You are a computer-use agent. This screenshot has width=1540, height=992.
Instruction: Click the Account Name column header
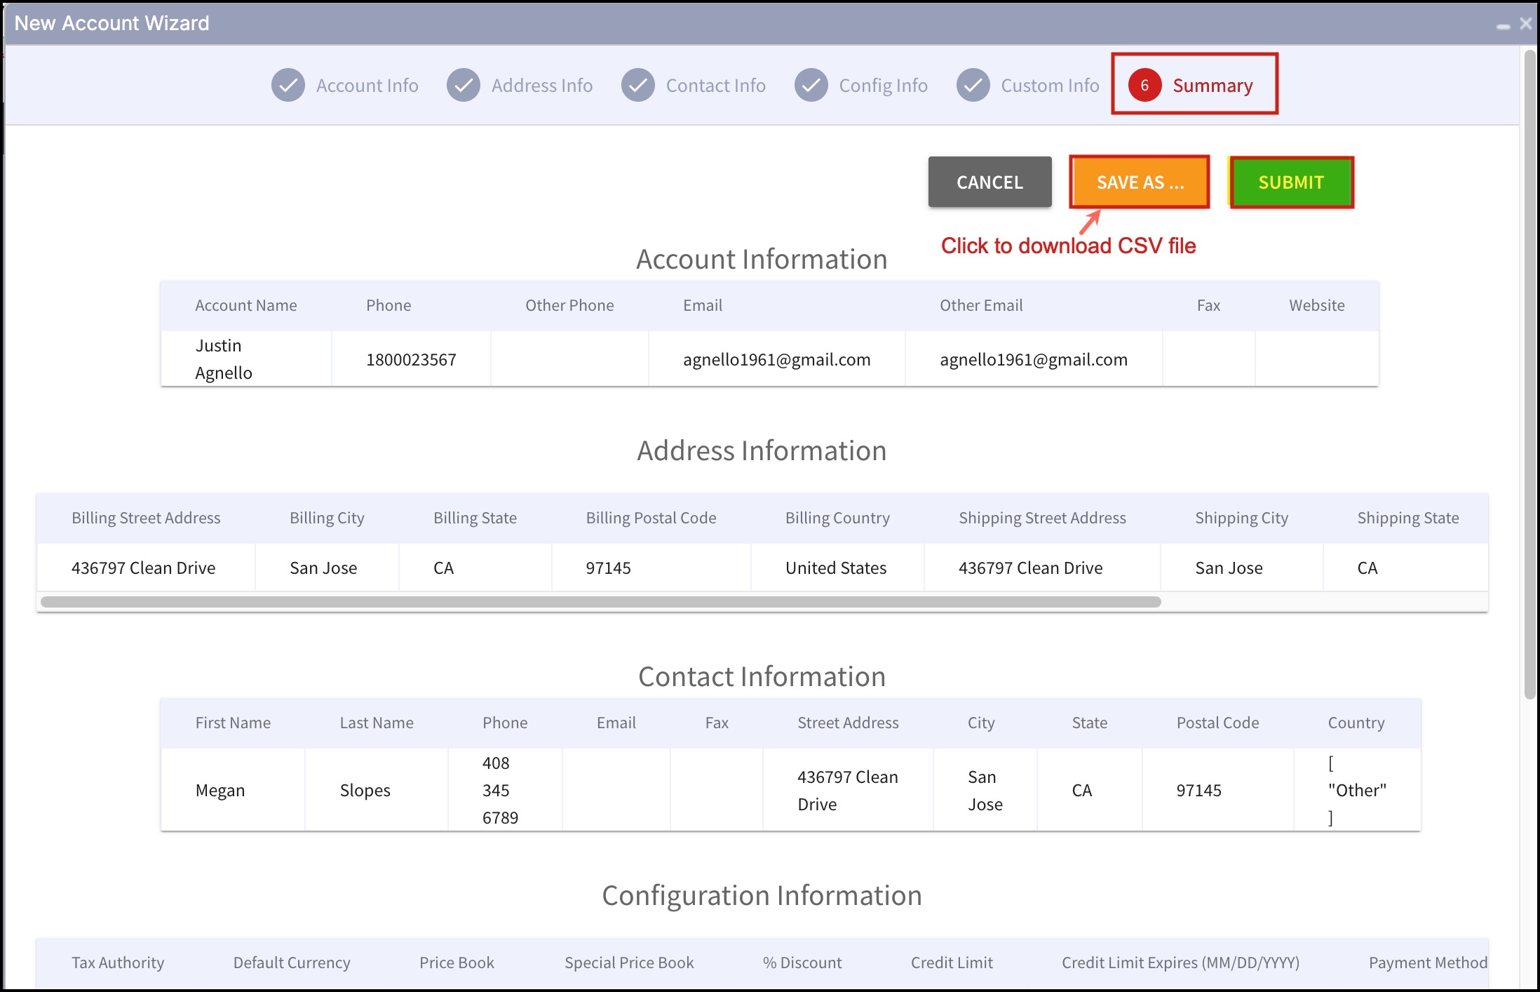pos(246,305)
